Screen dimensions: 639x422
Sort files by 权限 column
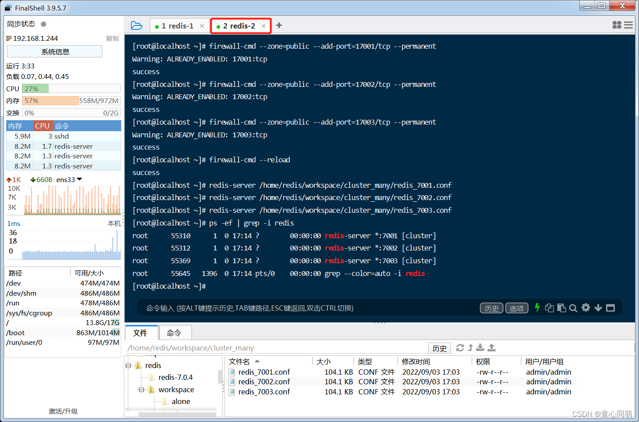pyautogui.click(x=496, y=361)
